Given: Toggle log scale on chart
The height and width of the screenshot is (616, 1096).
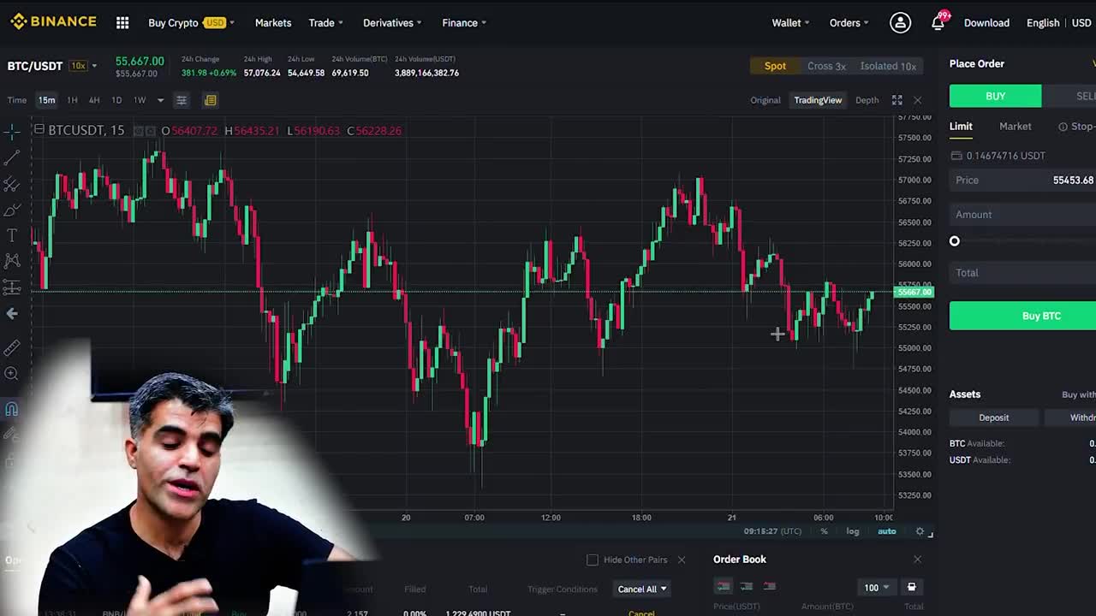Looking at the screenshot, I should tap(853, 531).
